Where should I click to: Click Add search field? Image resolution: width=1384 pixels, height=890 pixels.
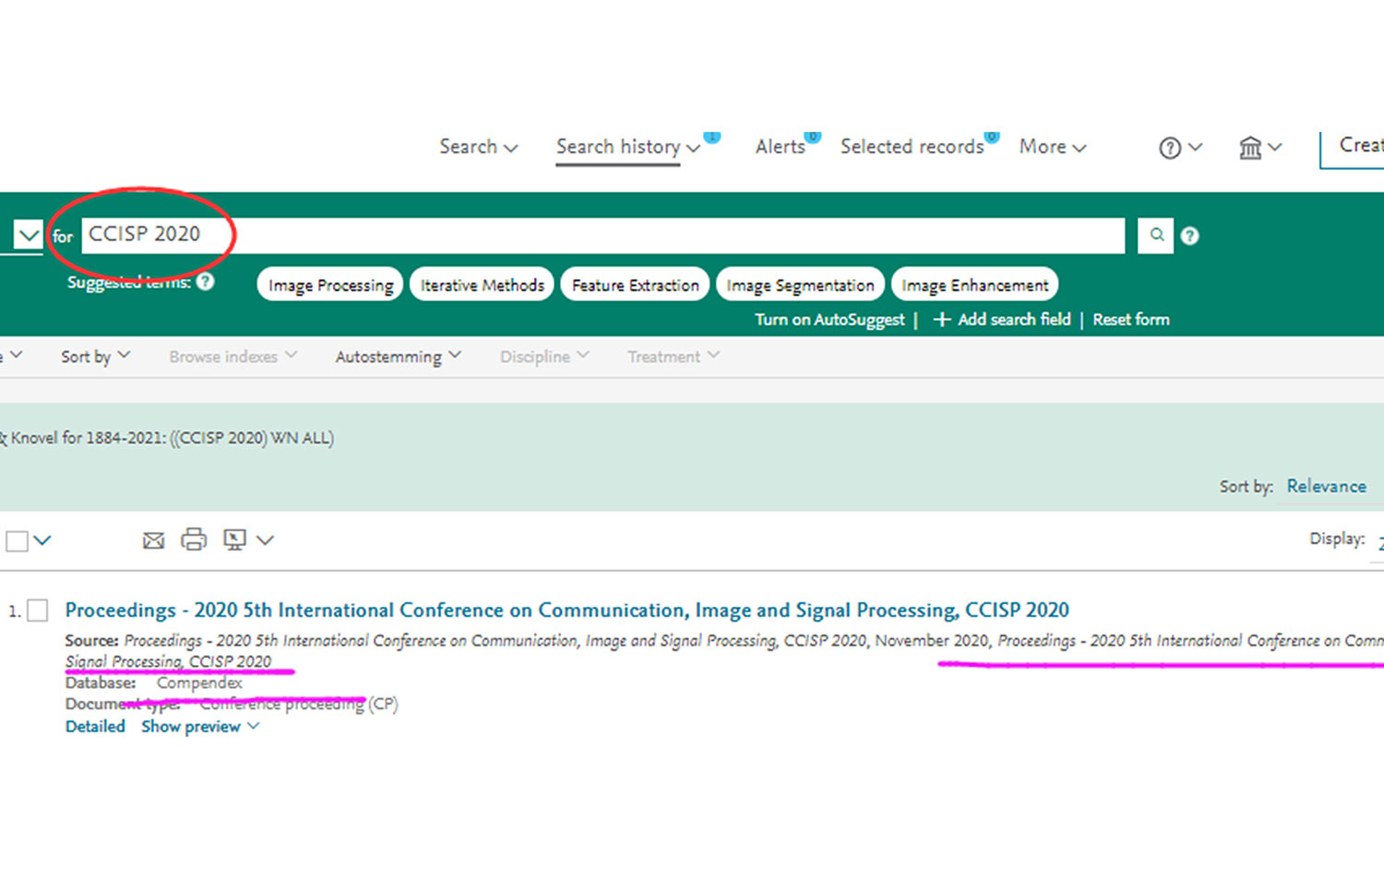click(x=1003, y=319)
